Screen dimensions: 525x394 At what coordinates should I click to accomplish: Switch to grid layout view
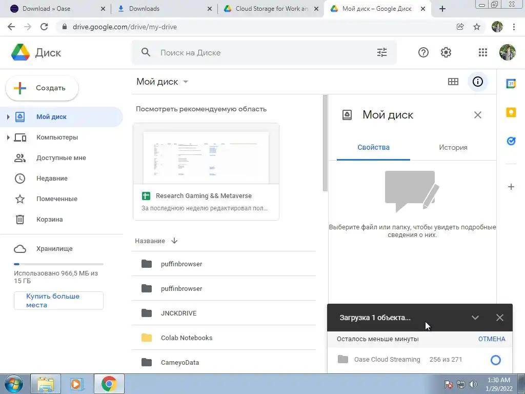coord(453,82)
